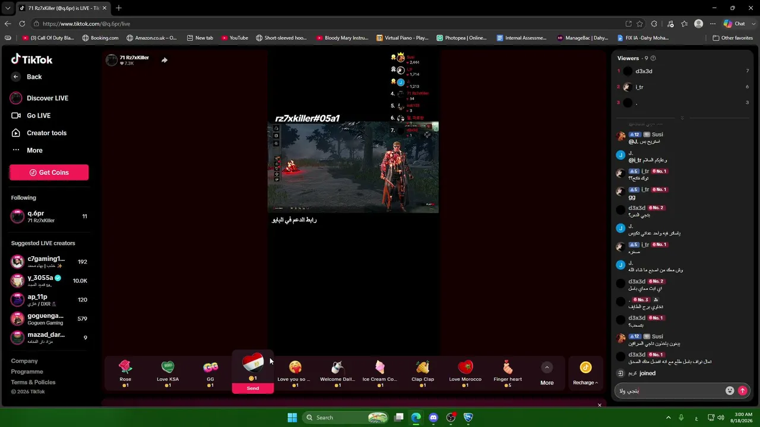760x427 pixels.
Task: Select the Clap Clap gift
Action: (x=423, y=374)
